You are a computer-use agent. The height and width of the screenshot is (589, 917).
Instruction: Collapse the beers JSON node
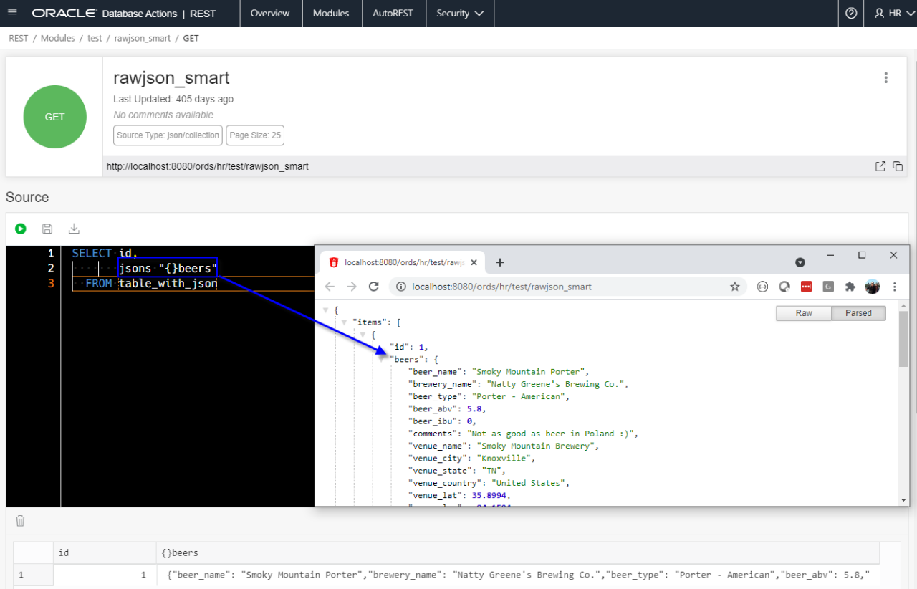click(x=381, y=359)
